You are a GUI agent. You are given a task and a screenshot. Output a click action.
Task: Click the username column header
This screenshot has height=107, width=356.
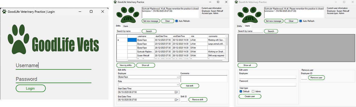click(x=145, y=36)
